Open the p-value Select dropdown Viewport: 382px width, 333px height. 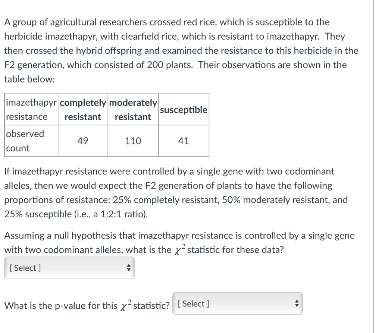point(238,304)
